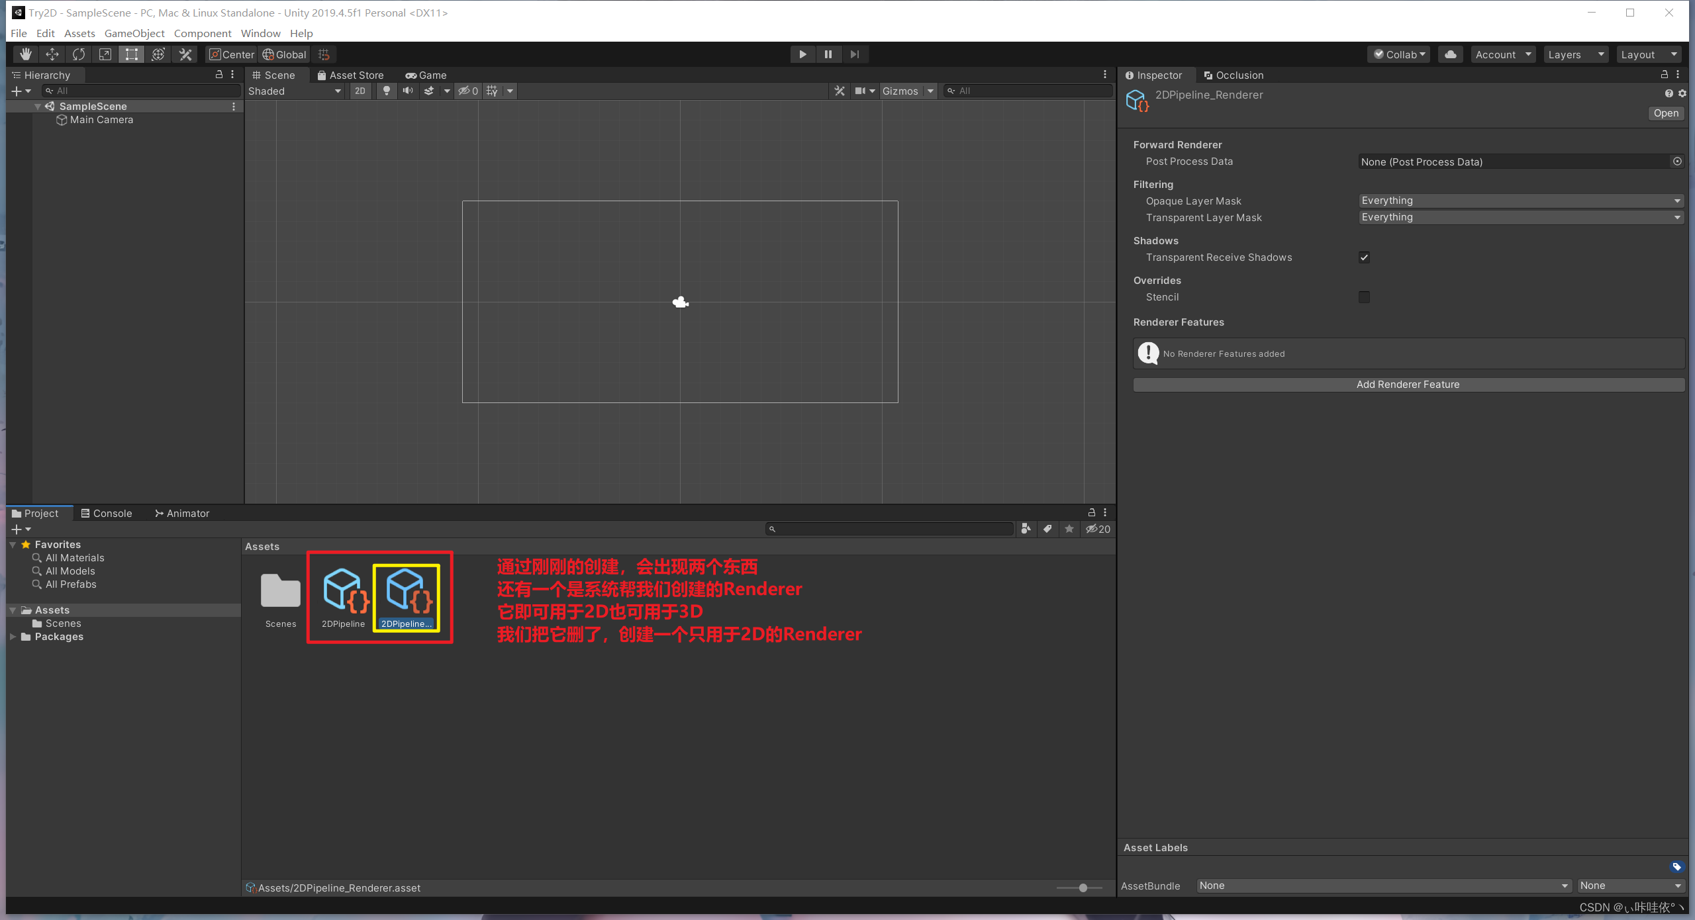Switch to the Asset Store tab

pos(350,75)
